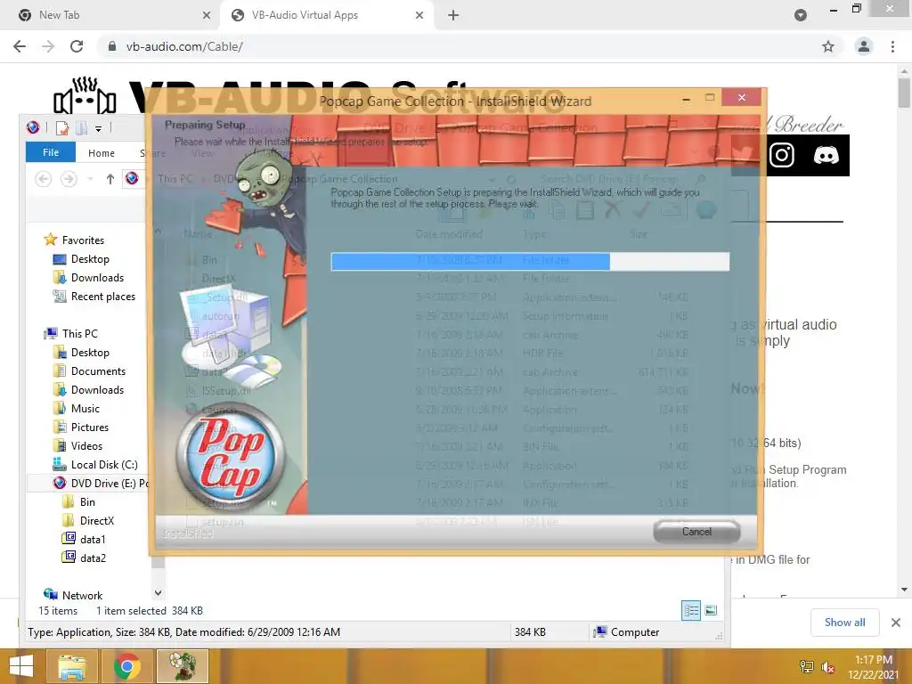Select Local Disk (C:) in sidebar

pyautogui.click(x=104, y=465)
